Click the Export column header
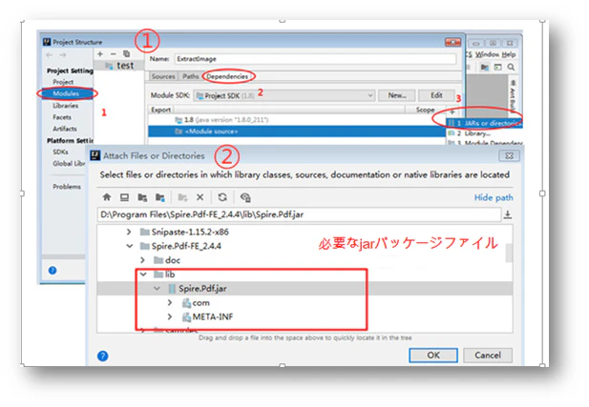The height and width of the screenshot is (407, 589). tap(160, 110)
